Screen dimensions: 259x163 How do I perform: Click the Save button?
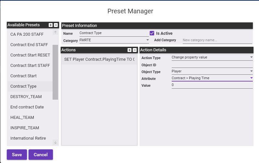click(17, 155)
